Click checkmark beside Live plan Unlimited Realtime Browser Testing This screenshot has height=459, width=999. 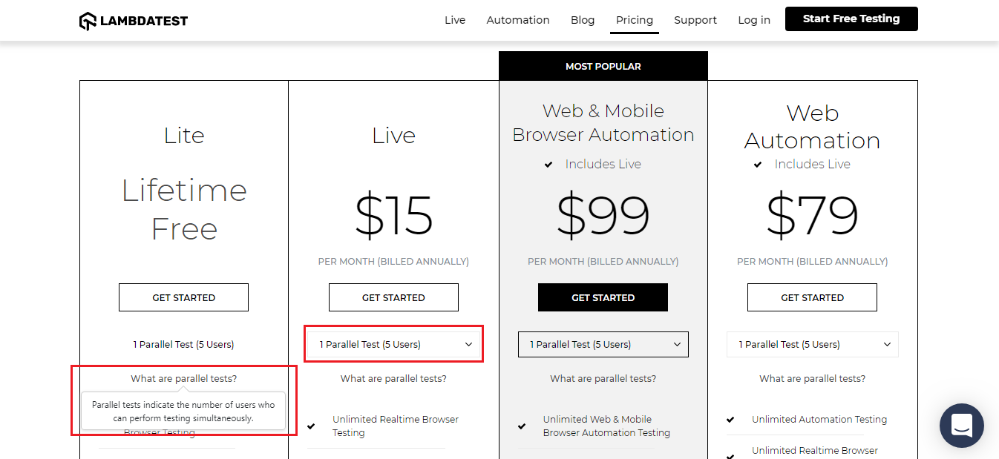[x=312, y=426]
